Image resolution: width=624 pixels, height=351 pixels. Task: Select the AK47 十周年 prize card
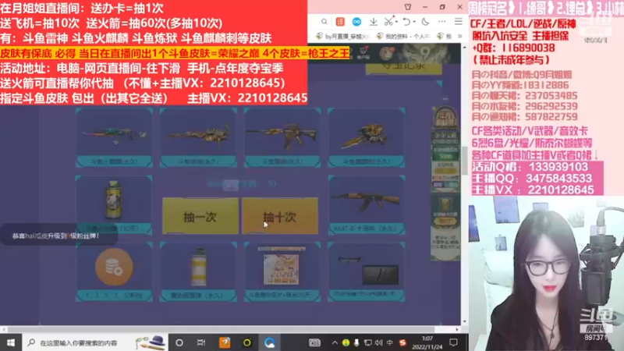(367, 204)
